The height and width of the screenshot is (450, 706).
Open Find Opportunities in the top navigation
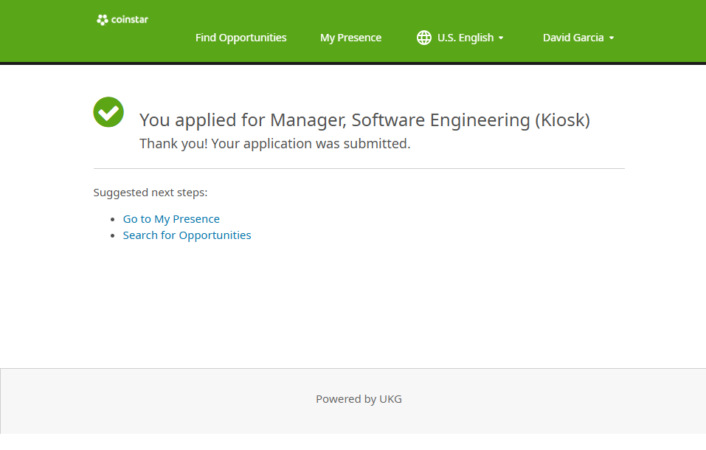tap(240, 38)
